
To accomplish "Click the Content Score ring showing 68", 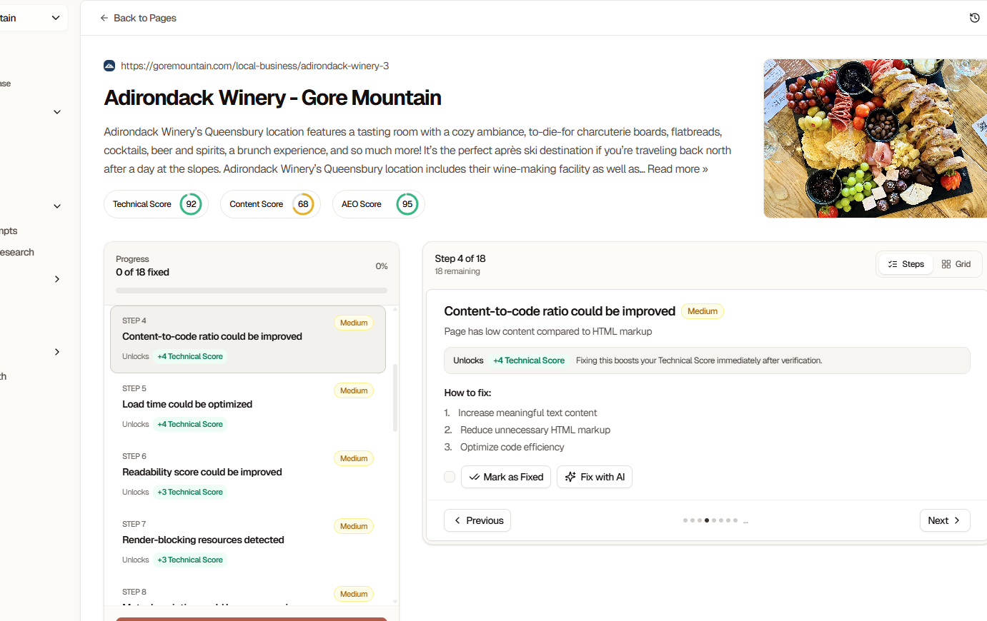I will pos(303,204).
